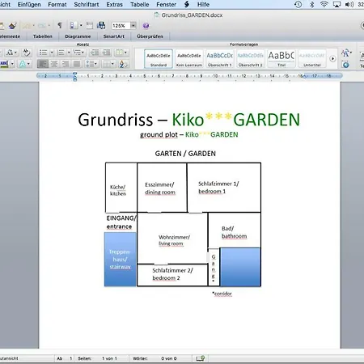This screenshot has width=364, height=364.
Task: Click the format painter brush icon
Action: (12, 26)
